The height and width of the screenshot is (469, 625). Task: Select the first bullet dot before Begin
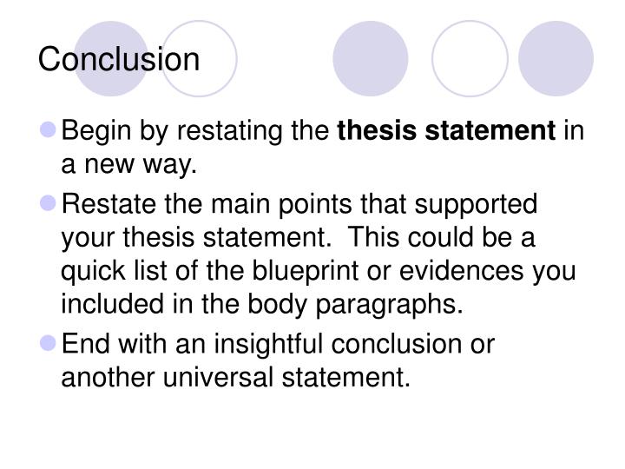coord(49,129)
